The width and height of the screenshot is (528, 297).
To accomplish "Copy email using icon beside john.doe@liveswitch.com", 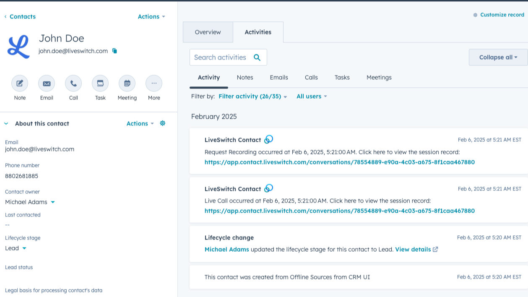I will pos(114,51).
